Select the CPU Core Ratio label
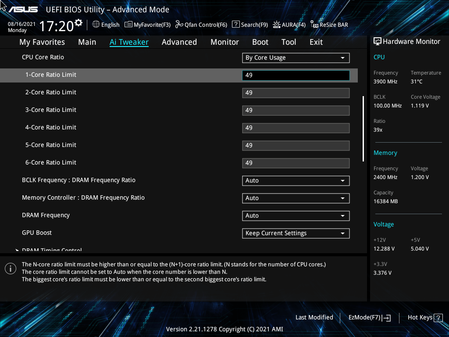Screen dimensions: 449x337 coord(43,57)
